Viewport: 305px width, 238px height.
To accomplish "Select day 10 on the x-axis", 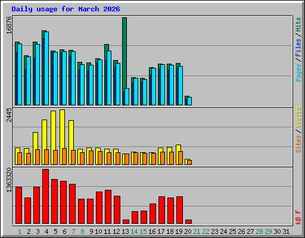I will point(98,231).
